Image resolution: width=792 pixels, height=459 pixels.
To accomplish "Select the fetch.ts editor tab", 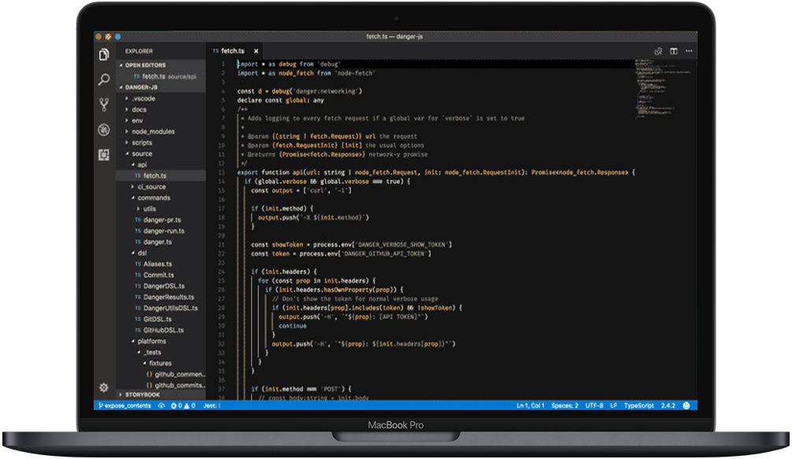I will click(x=233, y=51).
